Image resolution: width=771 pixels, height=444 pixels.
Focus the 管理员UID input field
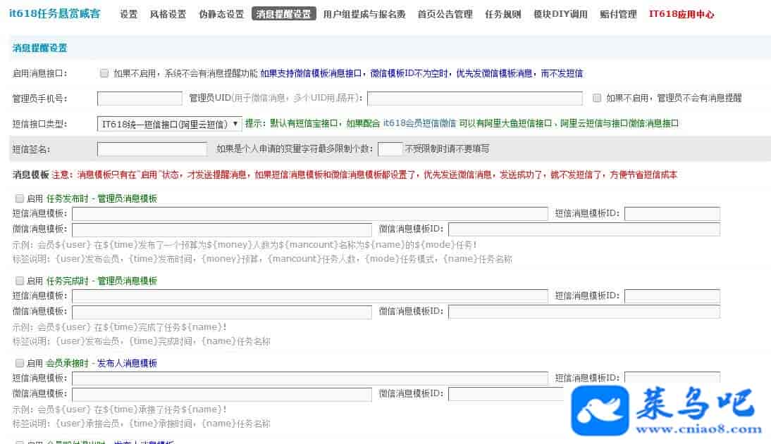[475, 99]
